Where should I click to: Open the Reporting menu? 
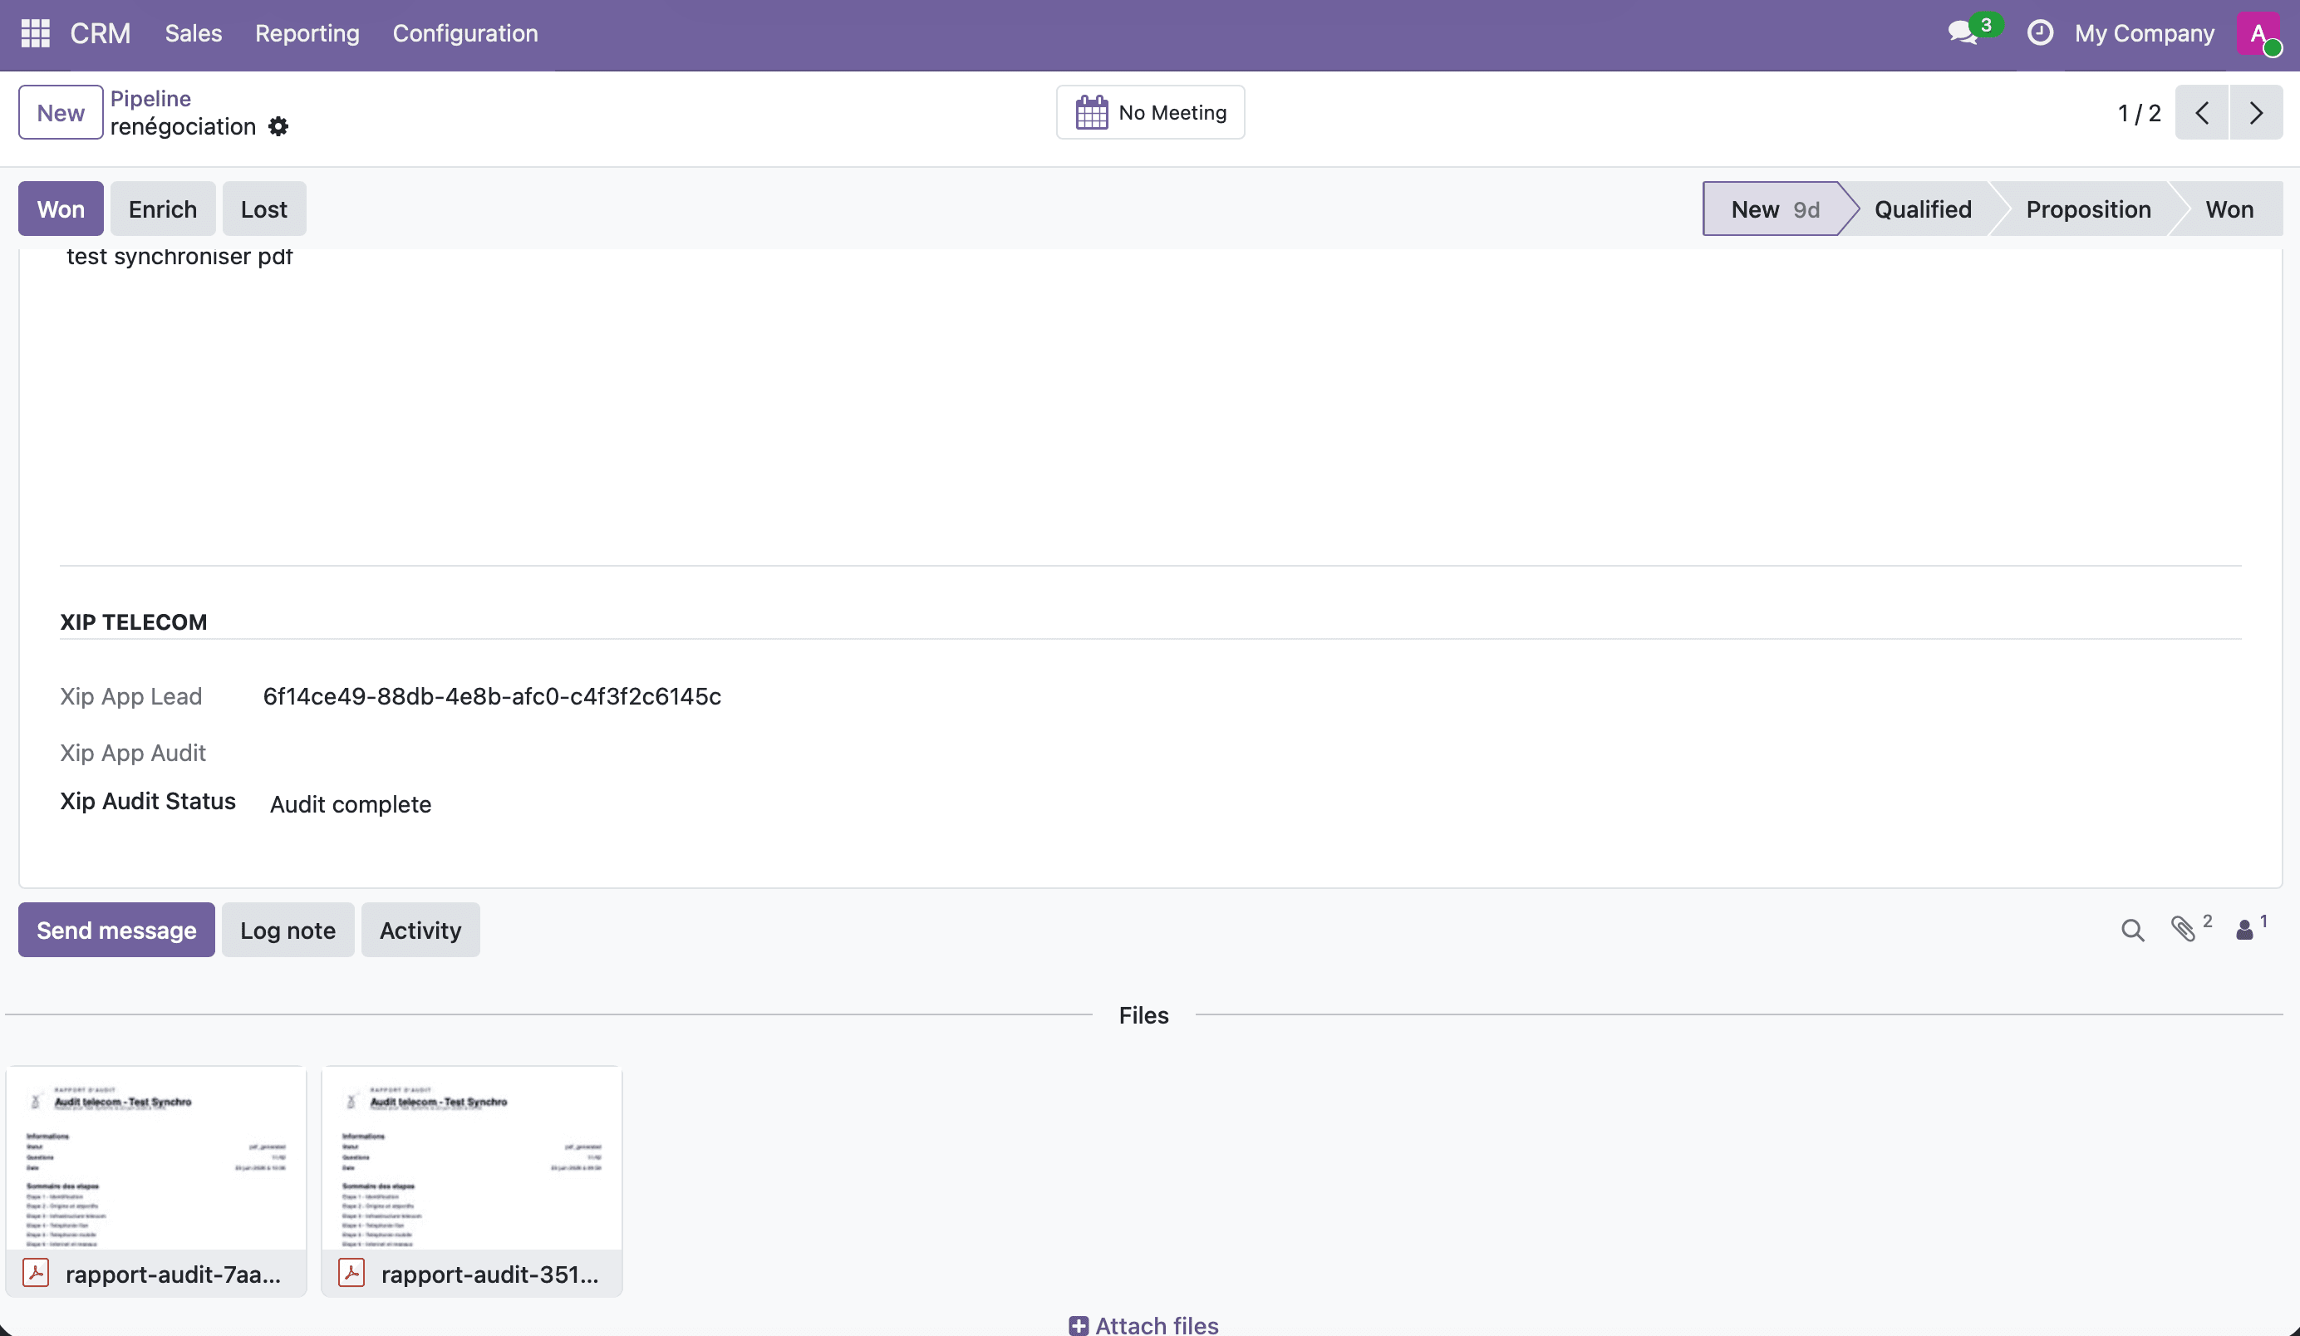tap(307, 34)
